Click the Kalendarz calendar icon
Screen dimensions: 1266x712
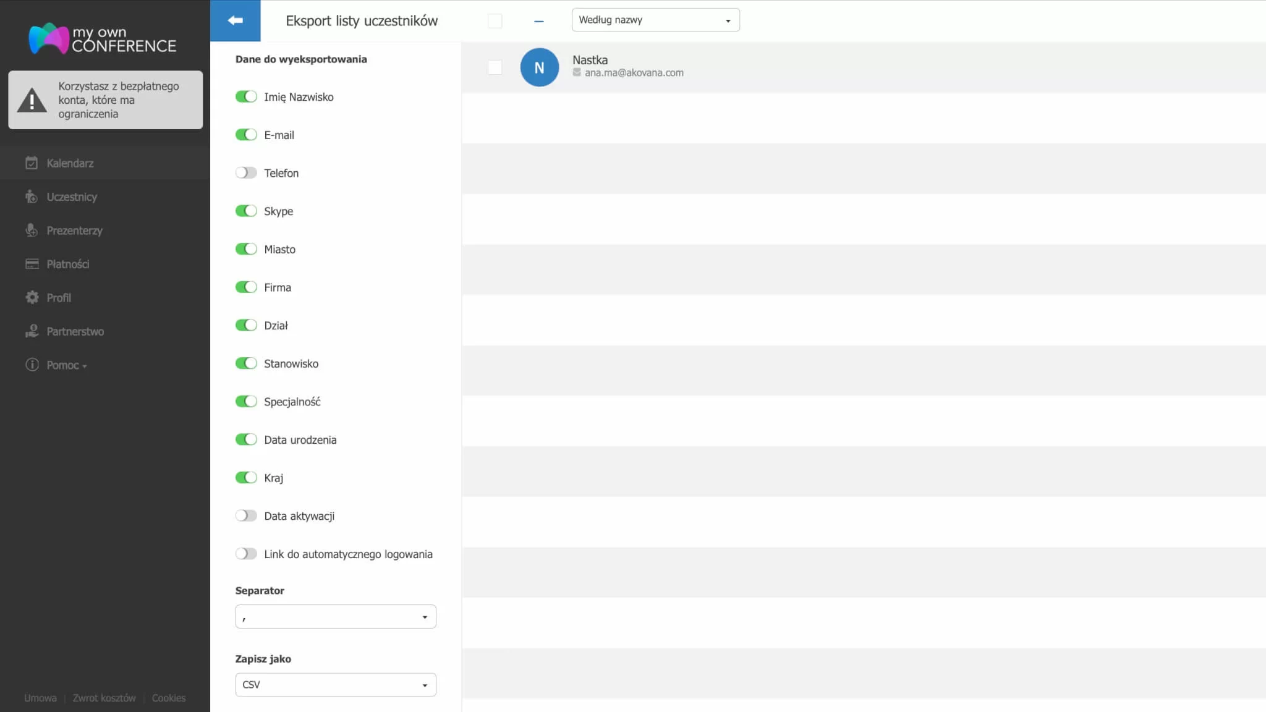[x=32, y=163]
